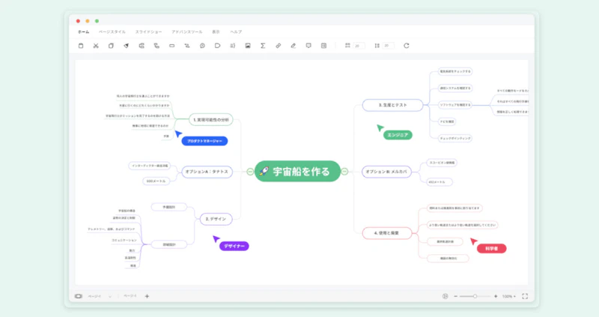
Task: Click the boundary shape icon
Action: (x=217, y=46)
